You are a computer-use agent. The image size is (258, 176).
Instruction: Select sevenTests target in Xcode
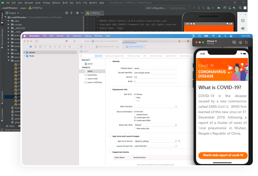pyautogui.click(x=92, y=75)
